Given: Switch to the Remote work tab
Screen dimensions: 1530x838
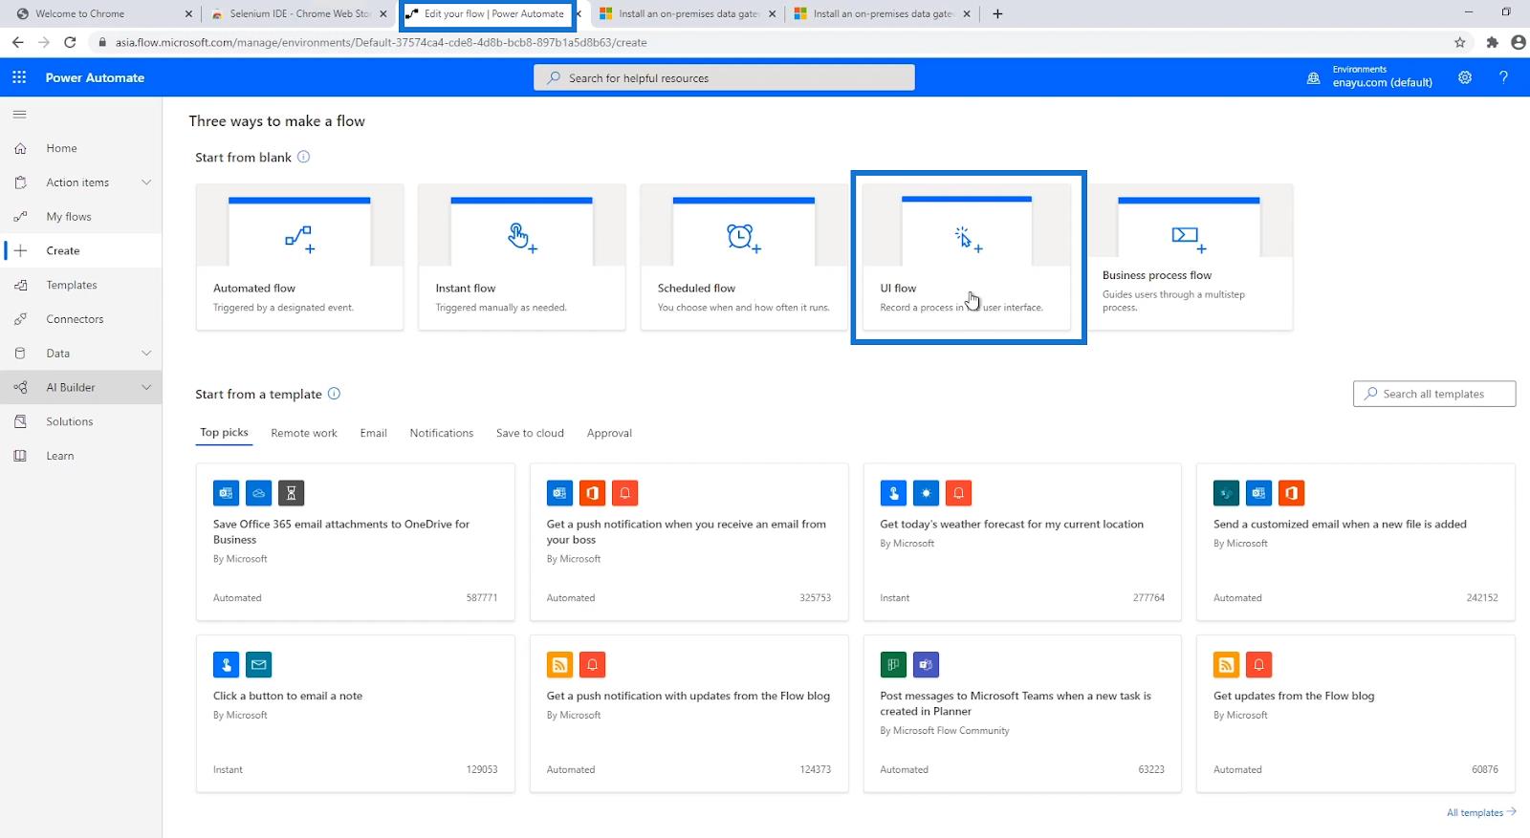Looking at the screenshot, I should coord(304,433).
